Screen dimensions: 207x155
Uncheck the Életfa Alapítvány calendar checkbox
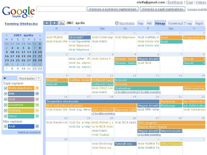pyautogui.click(x=6, y=88)
